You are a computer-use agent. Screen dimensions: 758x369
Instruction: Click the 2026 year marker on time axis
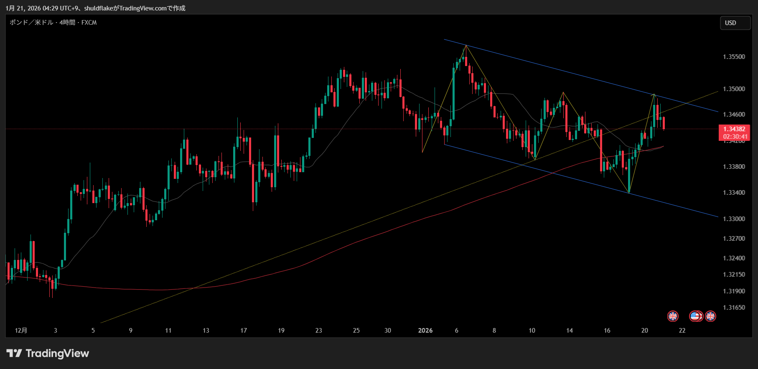tap(425, 331)
